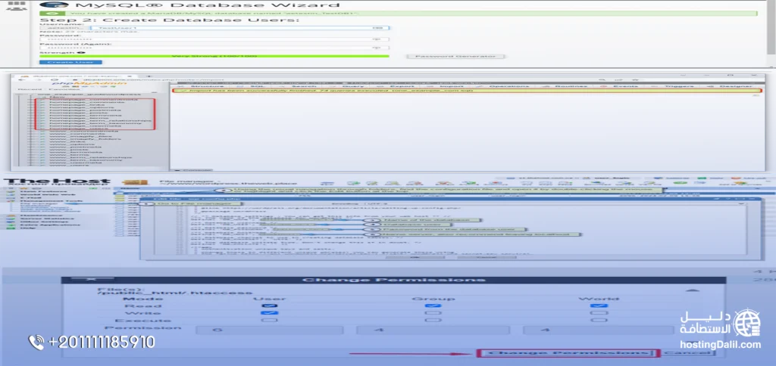
Task: Open the phpMyAdmin Export tab
Action: (397, 86)
